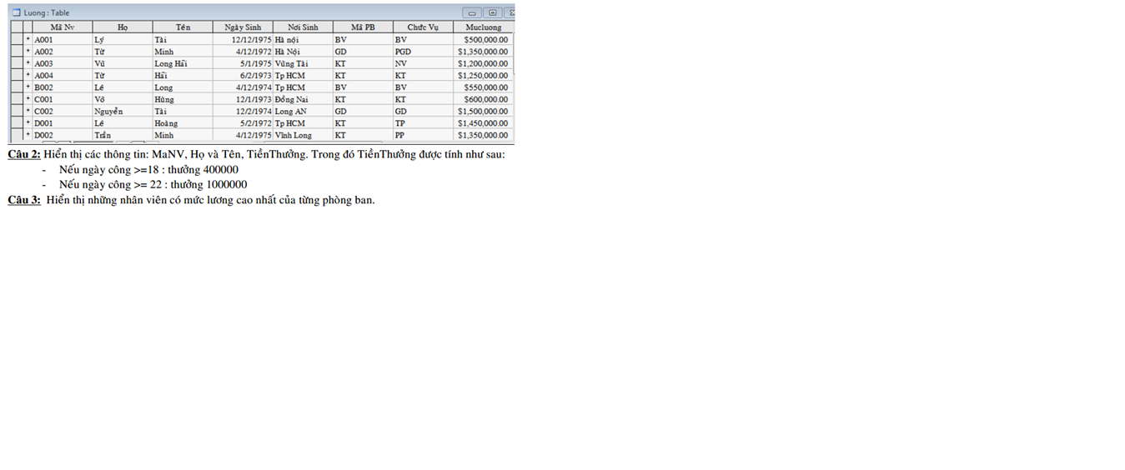Select the Ngày Sinh column header
Viewport: 1125px width, 470px height.
coord(243,27)
